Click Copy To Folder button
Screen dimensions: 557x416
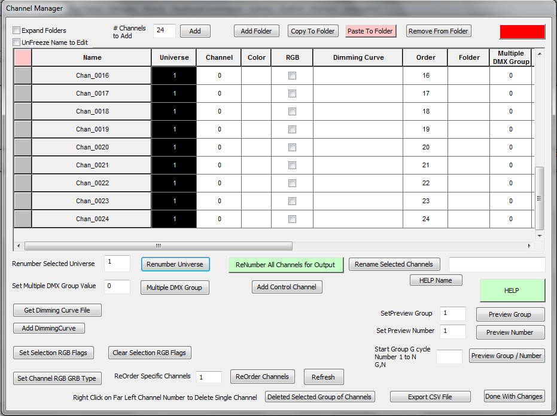coord(312,31)
